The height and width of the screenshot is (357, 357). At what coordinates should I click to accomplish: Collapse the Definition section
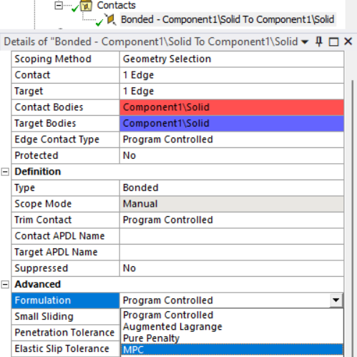(x=5, y=172)
